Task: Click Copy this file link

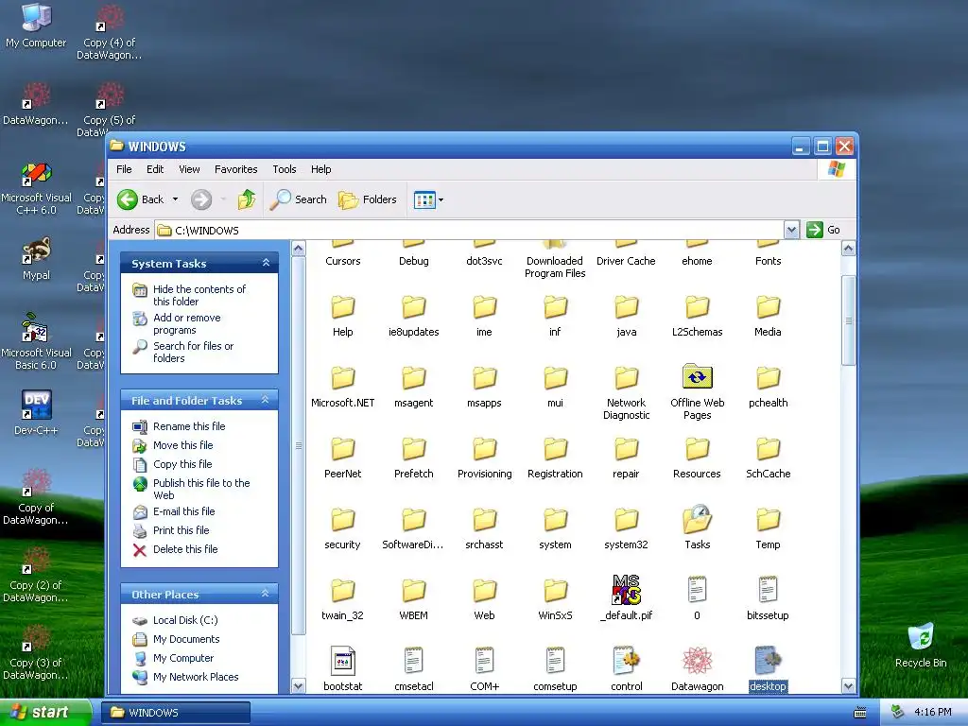Action: (182, 464)
